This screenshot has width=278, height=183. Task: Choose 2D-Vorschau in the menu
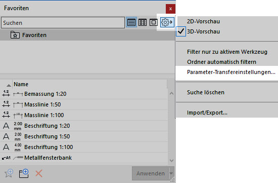click(x=203, y=21)
